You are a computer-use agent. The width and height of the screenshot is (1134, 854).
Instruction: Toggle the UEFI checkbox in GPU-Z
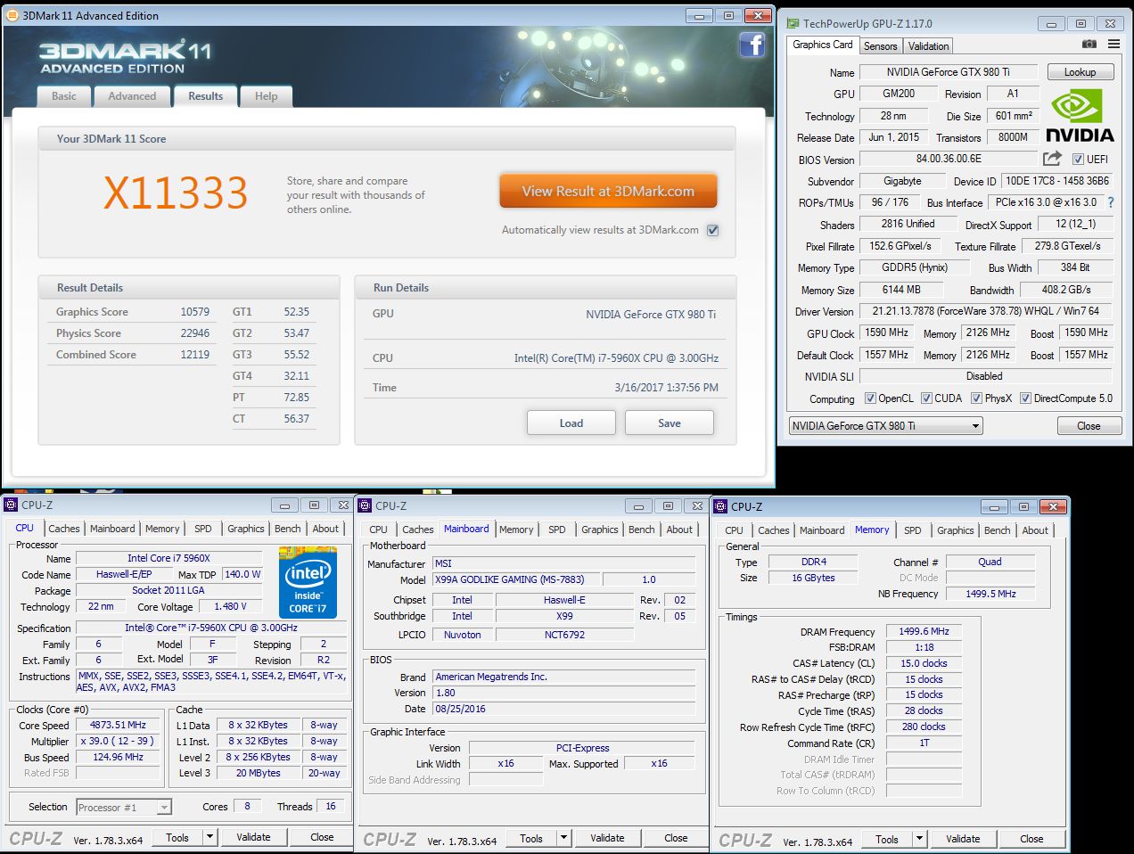tap(1078, 160)
